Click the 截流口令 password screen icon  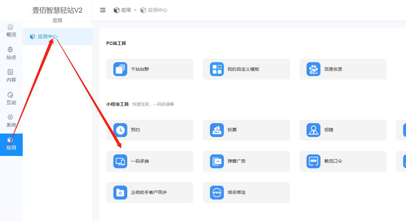pos(313,161)
